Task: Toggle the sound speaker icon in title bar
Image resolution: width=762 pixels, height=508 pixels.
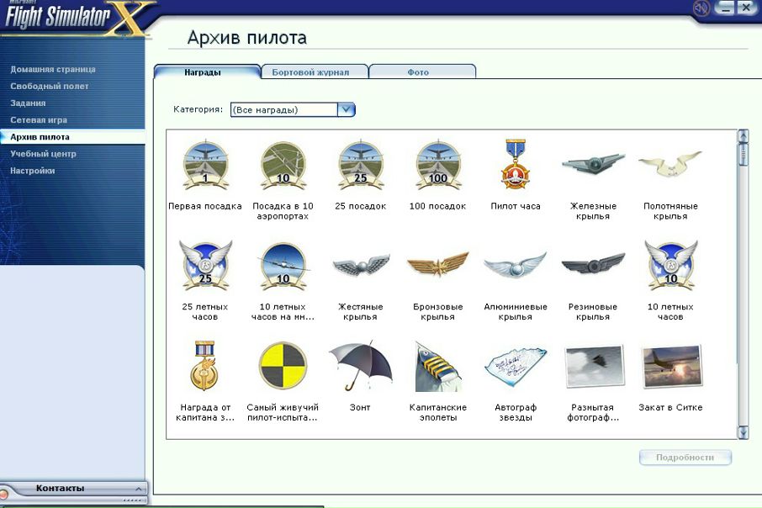Action: (x=701, y=8)
